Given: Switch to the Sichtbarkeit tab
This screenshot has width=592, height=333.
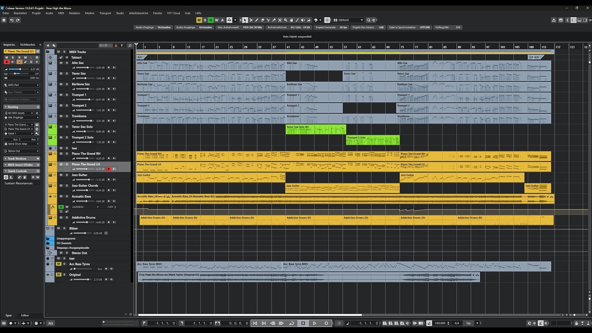Looking at the screenshot, I should (28, 44).
